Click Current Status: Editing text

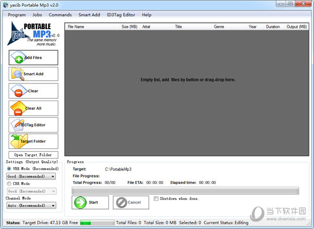point(226,223)
